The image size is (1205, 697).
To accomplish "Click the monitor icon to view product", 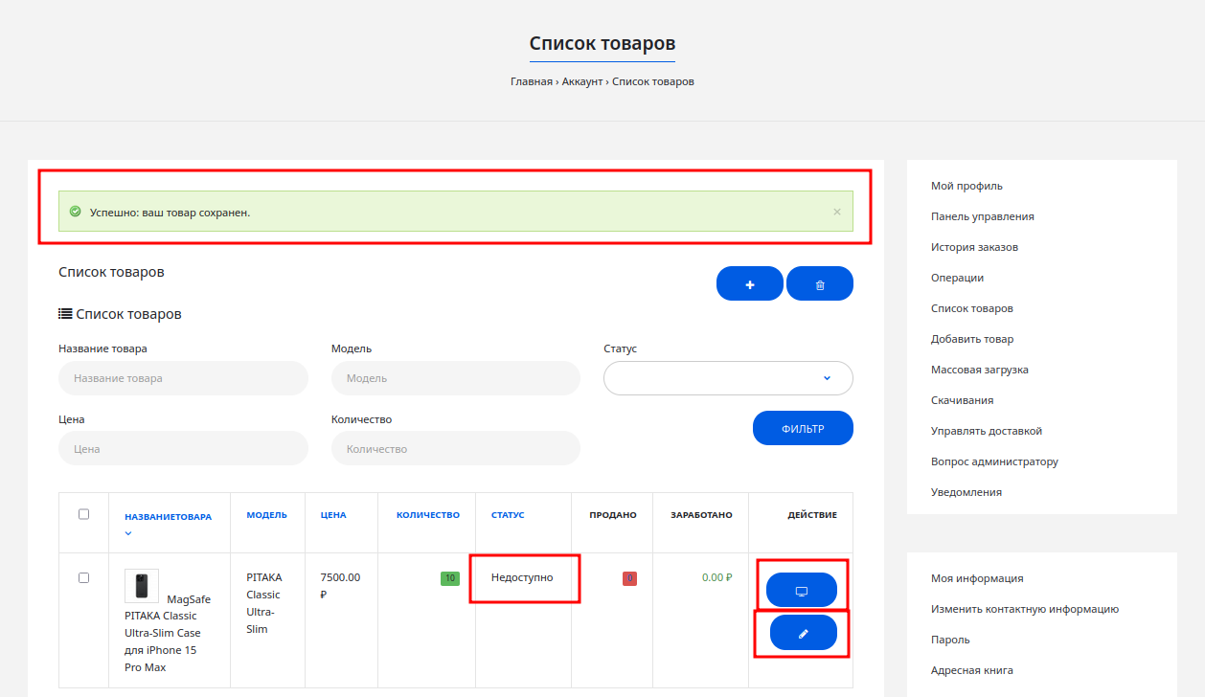I will (803, 591).
